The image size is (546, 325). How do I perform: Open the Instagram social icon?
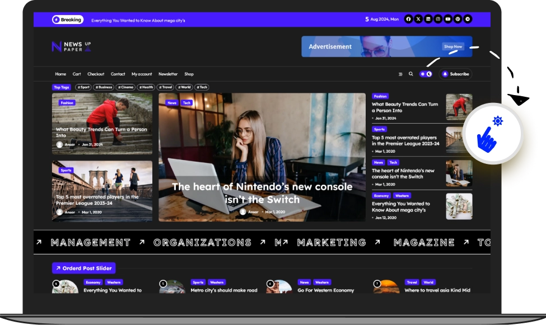438,19
